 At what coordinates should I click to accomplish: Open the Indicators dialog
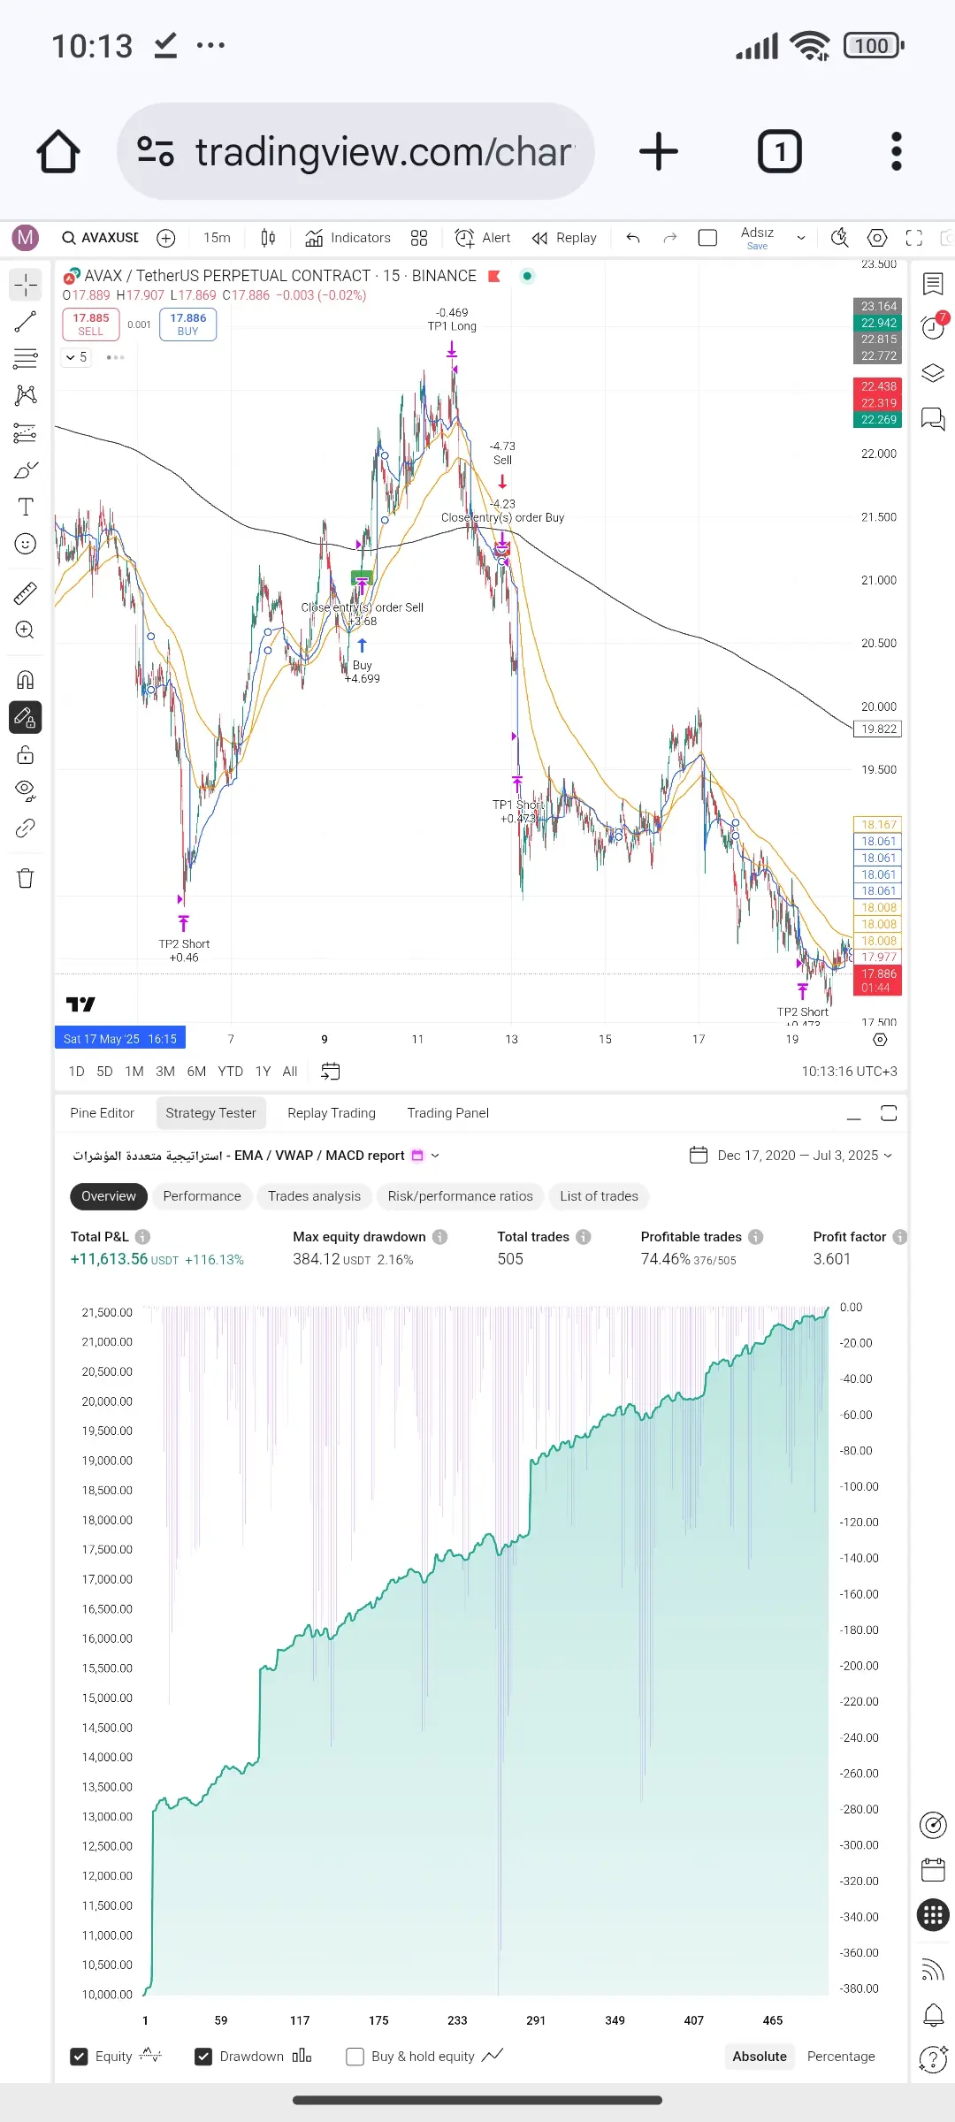click(x=348, y=238)
